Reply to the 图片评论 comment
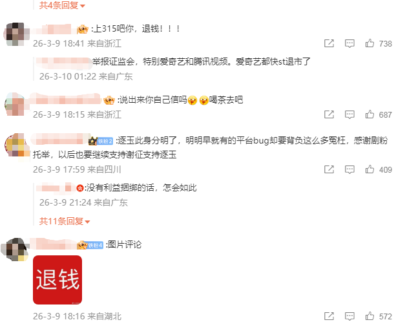Viewport: 405px width, 331px height. coord(349,316)
